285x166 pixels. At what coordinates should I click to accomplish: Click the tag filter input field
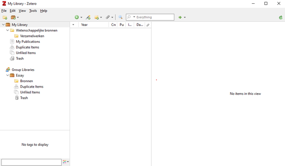(31, 162)
